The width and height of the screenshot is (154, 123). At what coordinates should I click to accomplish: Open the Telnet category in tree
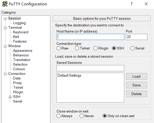pyautogui.click(x=18, y=87)
